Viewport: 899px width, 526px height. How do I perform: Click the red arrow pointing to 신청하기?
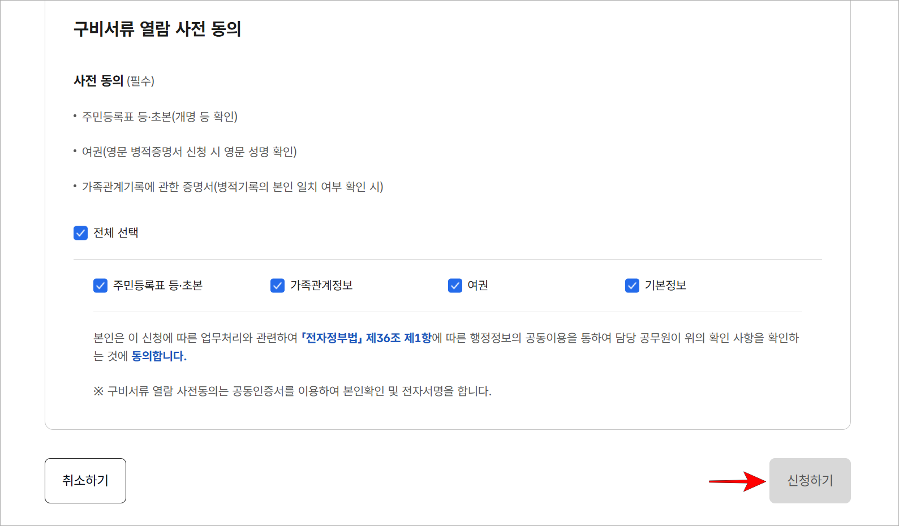[735, 480]
